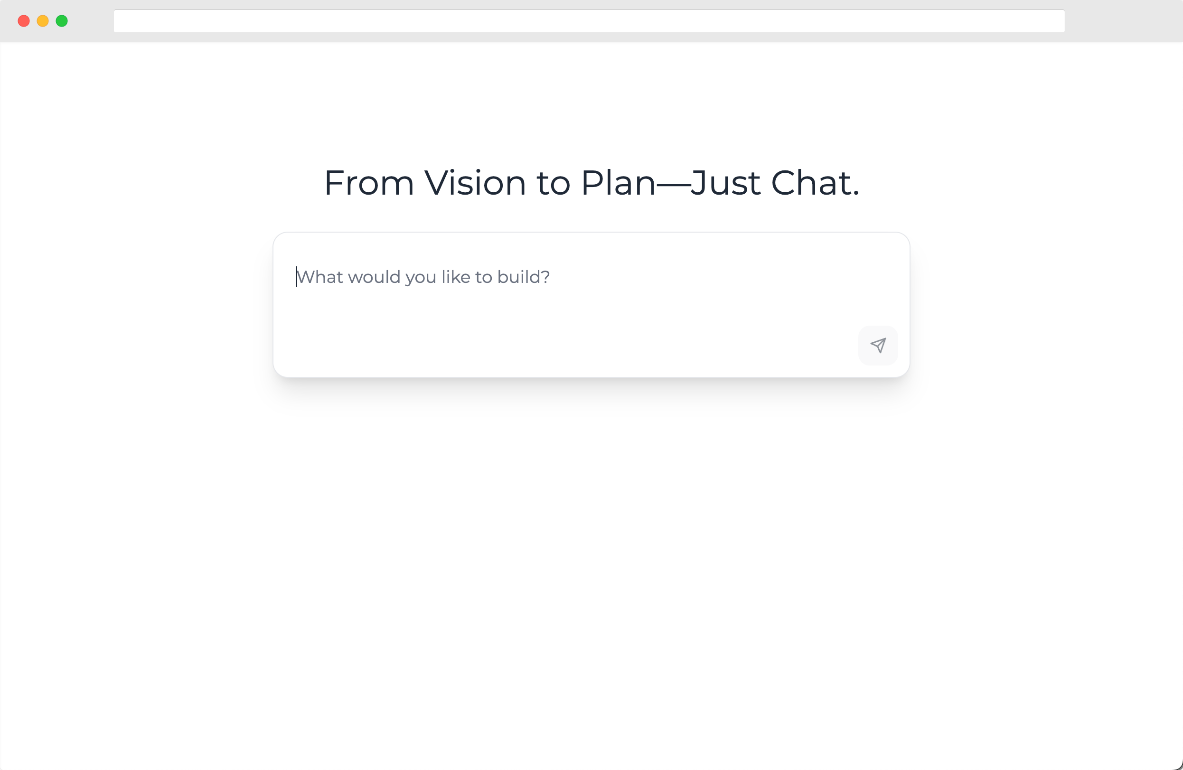
Task: Focus the browser address bar
Action: point(589,21)
